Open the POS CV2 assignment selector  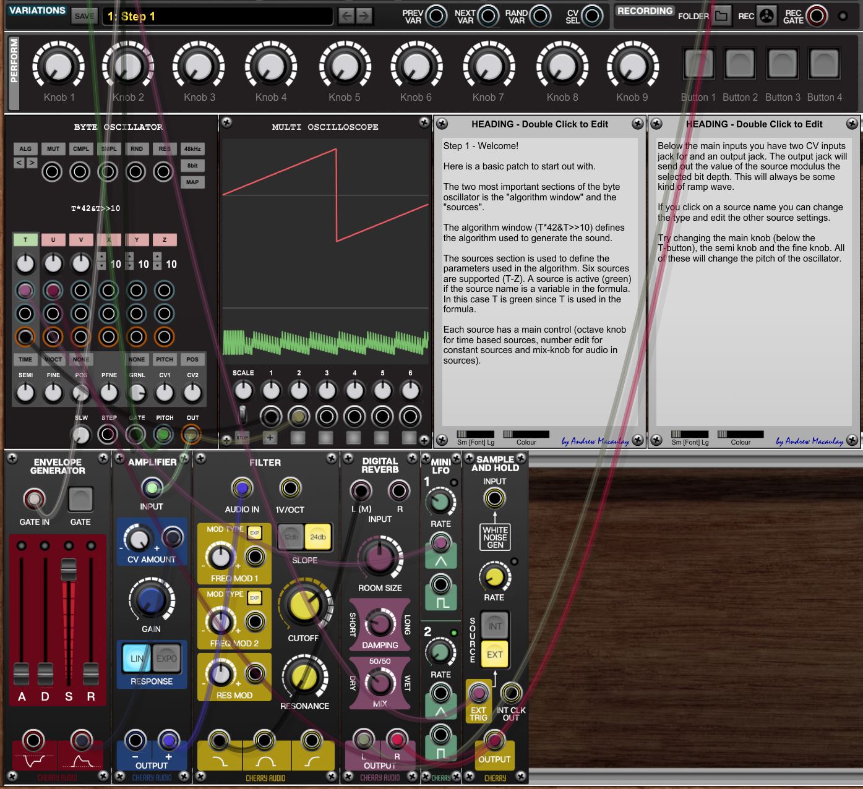tap(192, 359)
